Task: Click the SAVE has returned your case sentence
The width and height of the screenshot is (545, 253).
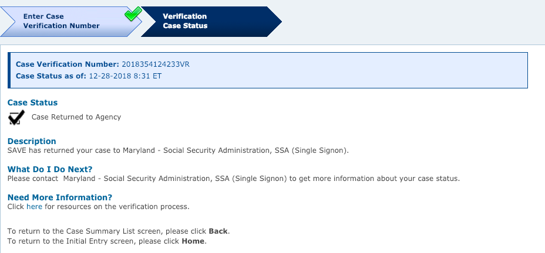Action: click(178, 151)
